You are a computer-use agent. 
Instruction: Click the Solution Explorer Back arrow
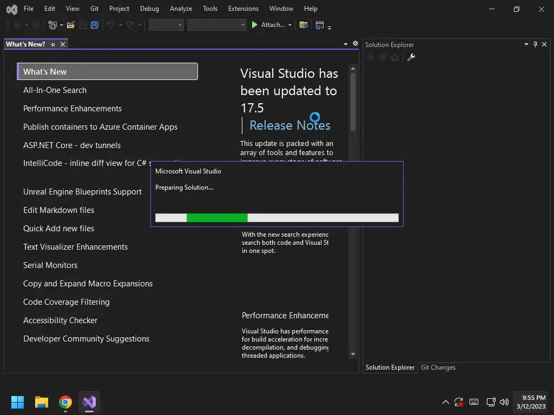[x=371, y=57]
